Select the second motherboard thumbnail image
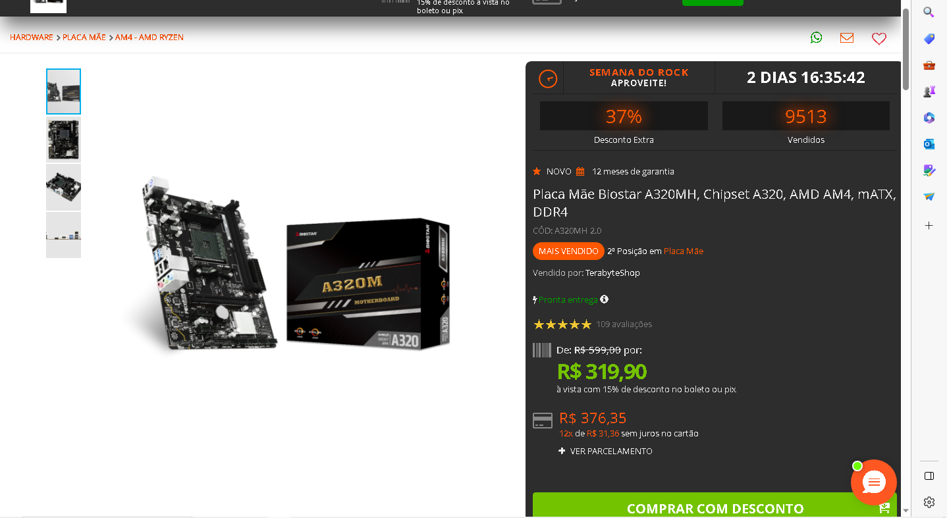 (63, 140)
